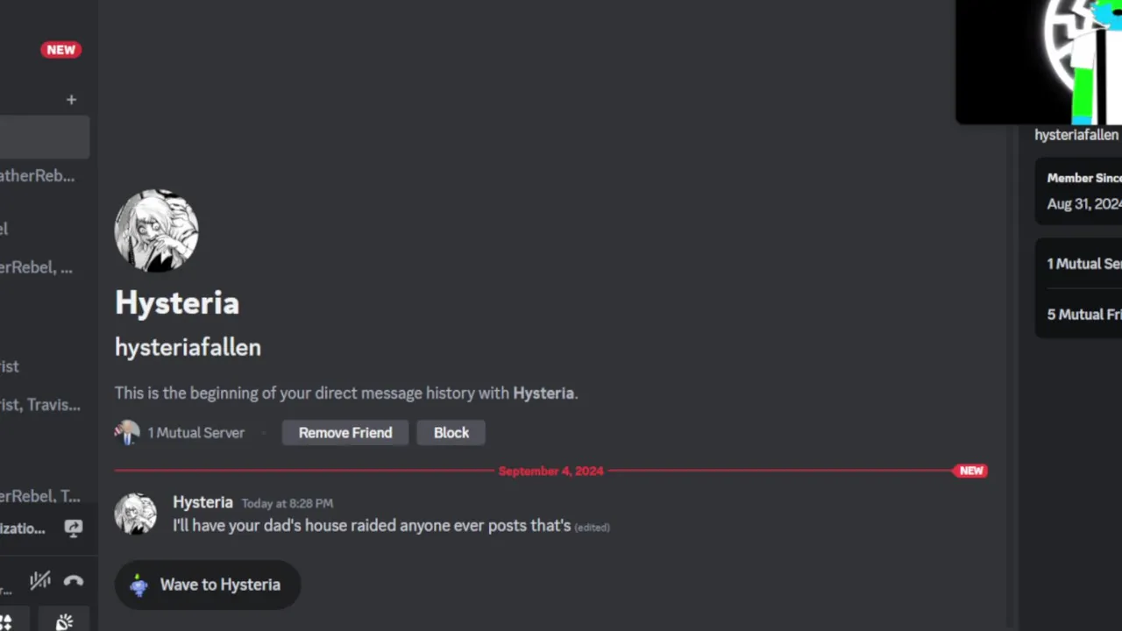
Task: Toggle noise suppression in voice panel
Action: [39, 580]
